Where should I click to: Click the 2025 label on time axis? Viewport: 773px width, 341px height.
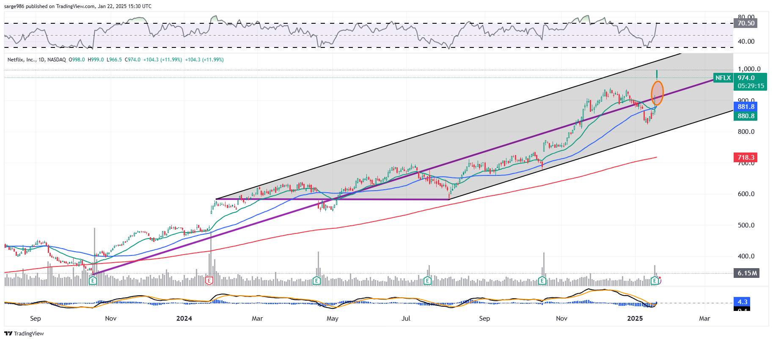coord(635,319)
